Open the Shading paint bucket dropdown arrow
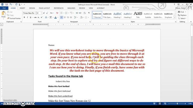Screen dimensions: 193x108 coord(84,17)
